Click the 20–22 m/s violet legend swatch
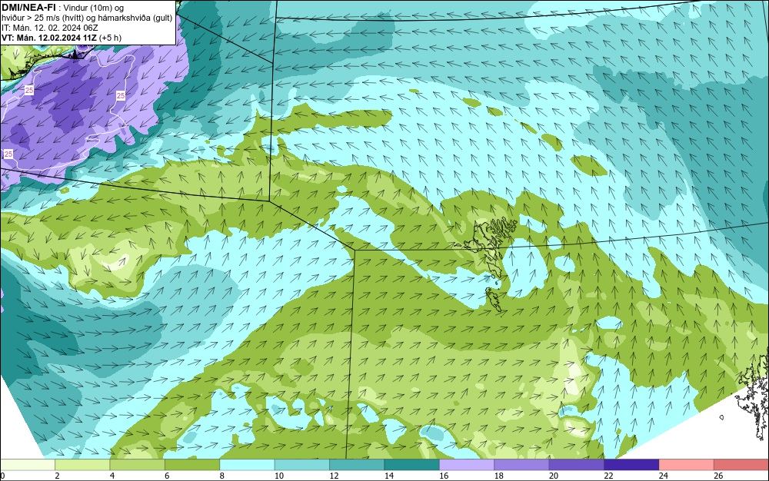This screenshot has height=481, width=769. (577, 465)
